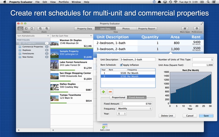Open Preferences gear icon
The height and width of the screenshot is (137, 219).
[197, 28]
